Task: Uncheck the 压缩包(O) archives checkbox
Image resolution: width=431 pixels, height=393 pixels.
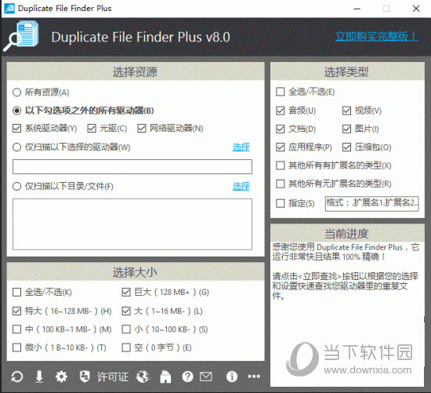Action: point(346,147)
